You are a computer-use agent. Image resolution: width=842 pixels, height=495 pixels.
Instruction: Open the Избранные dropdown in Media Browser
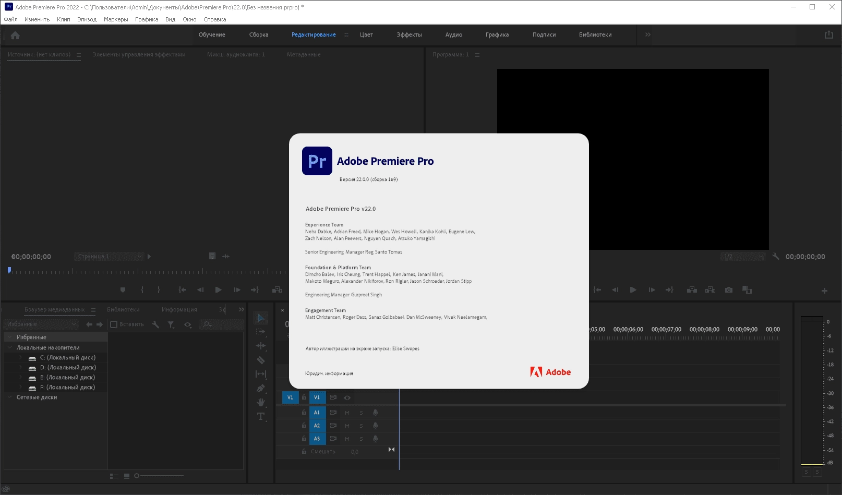[x=41, y=324]
